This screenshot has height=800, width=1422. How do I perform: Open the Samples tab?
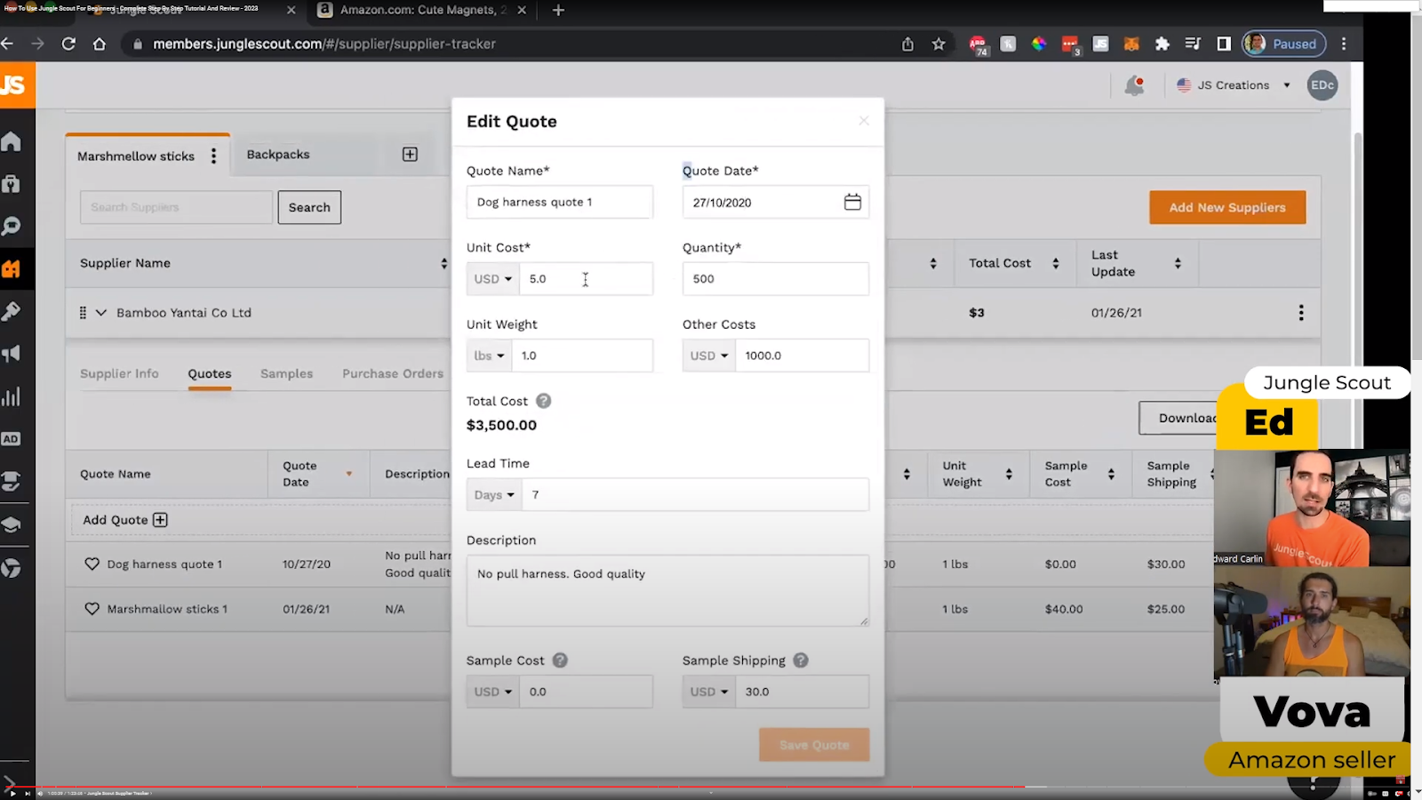coord(286,373)
